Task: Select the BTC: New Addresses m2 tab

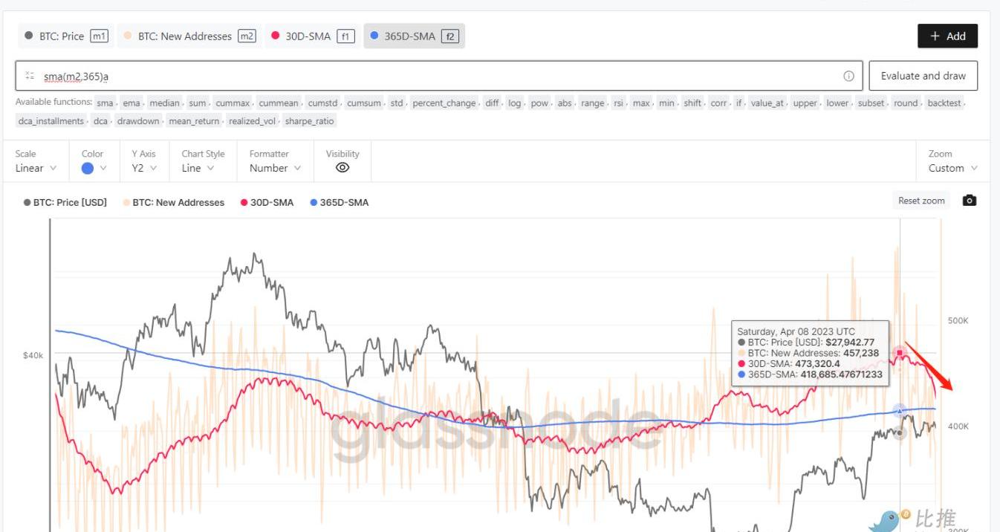Action: coord(189,36)
